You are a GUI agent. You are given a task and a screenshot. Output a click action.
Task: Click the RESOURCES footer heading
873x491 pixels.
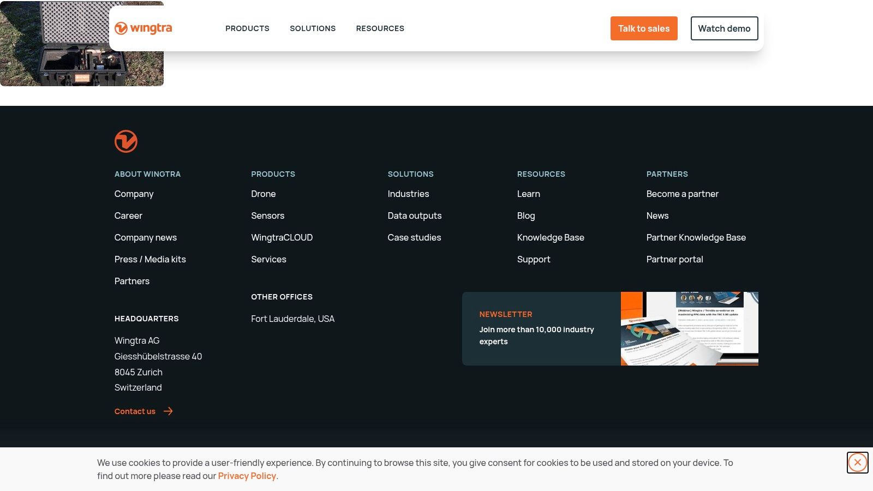pos(541,174)
